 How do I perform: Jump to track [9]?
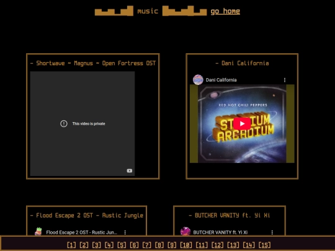172,245
